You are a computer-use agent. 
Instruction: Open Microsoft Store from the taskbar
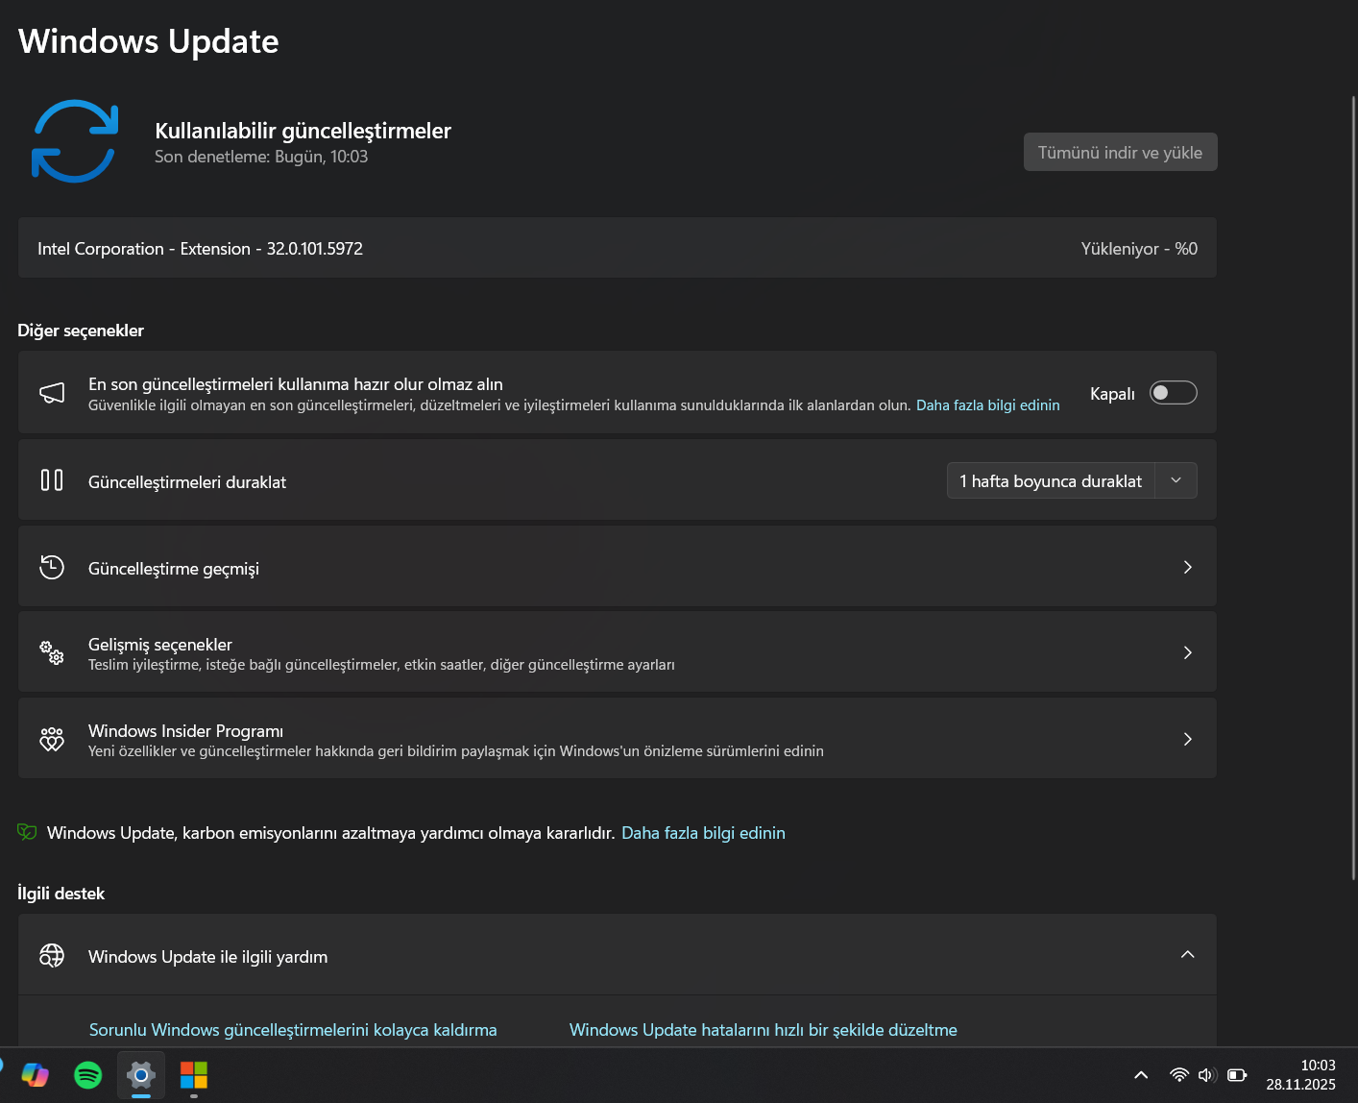(194, 1074)
